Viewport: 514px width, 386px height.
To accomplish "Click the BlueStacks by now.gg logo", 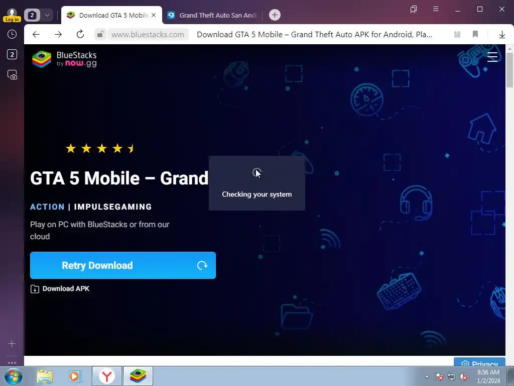I will 64,59.
